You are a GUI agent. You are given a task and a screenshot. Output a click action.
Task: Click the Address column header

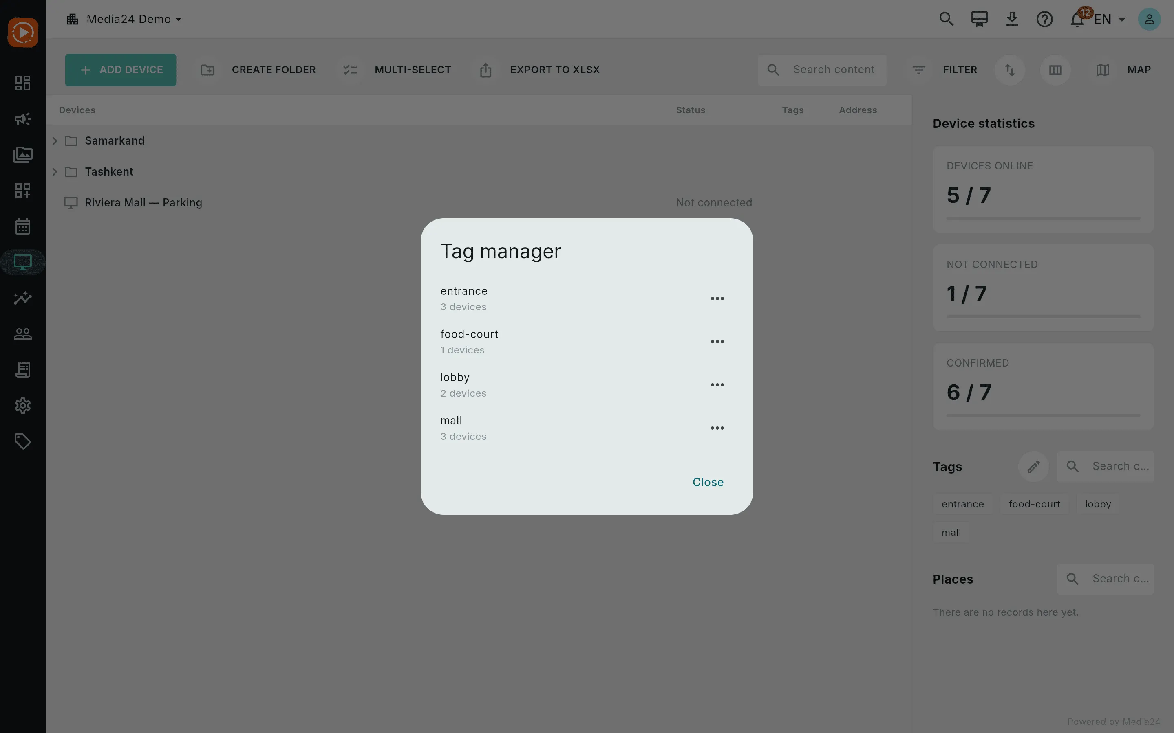[858, 110]
